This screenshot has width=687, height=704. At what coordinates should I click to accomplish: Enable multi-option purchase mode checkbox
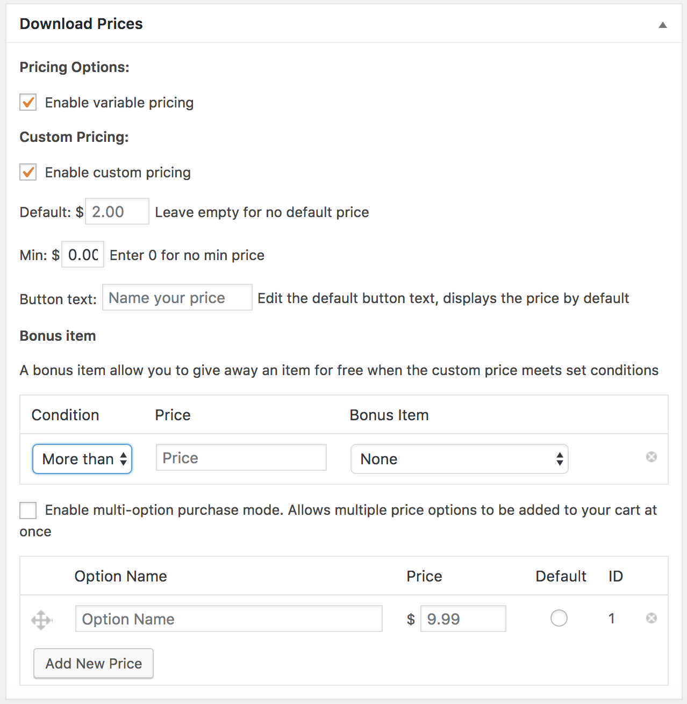coord(28,510)
